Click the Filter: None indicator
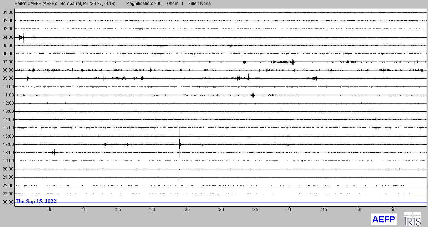This screenshot has width=428, height=227. (x=199, y=3)
